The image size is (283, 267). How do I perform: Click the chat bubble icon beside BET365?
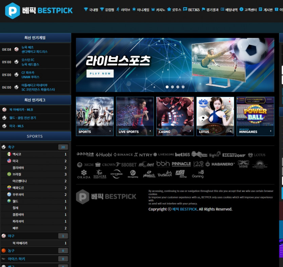[x=185, y=9]
